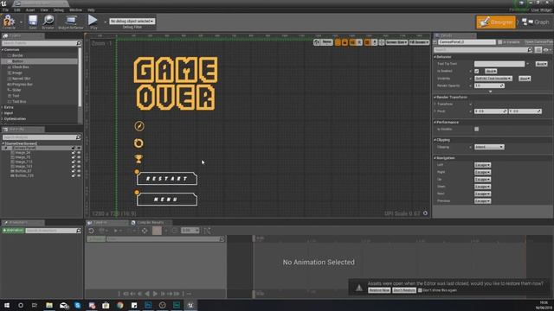
Task: Open the Screen Size dropdown
Action: [396, 42]
